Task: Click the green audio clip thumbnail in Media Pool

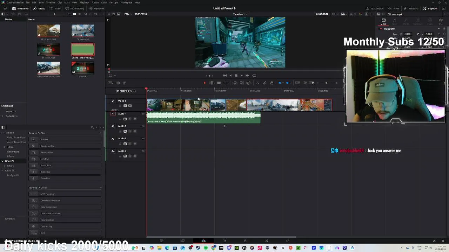Action: pyautogui.click(x=83, y=49)
